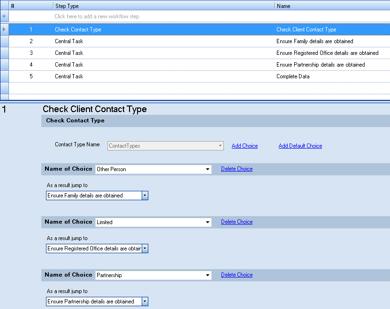Click the row selector for step 4
Viewport: 390px width, 309px height.
click(x=5, y=65)
